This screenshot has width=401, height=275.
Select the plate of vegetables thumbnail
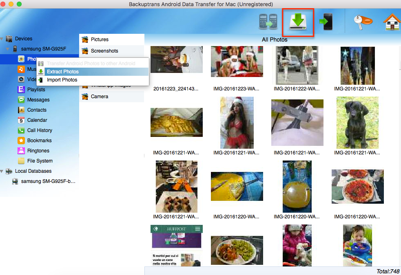tap(237, 250)
